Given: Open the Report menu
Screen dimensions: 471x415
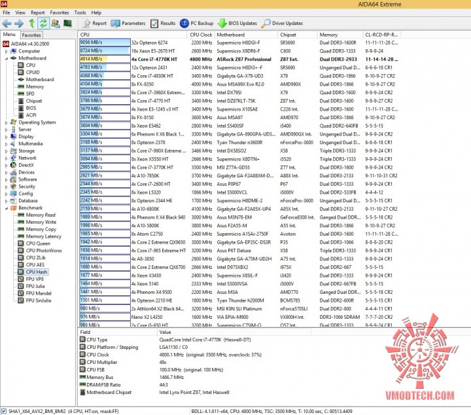Looking at the screenshot, I should [x=37, y=12].
